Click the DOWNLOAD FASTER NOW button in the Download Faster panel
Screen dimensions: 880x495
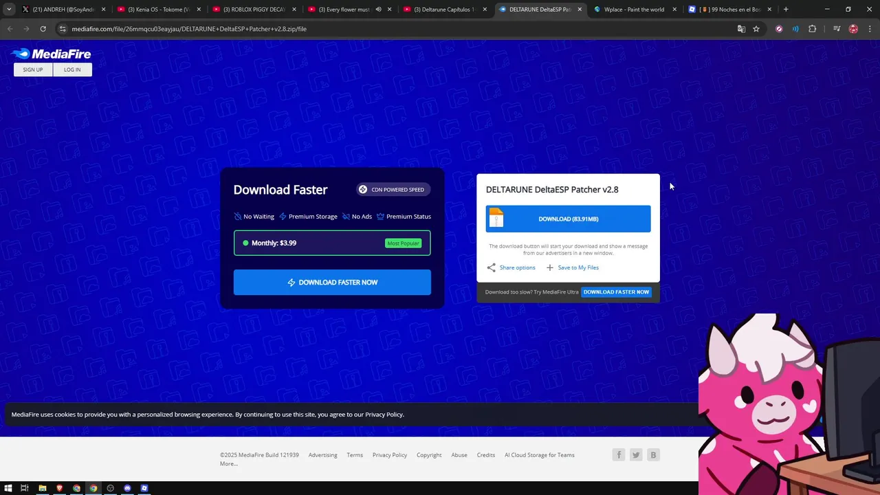[332, 283]
